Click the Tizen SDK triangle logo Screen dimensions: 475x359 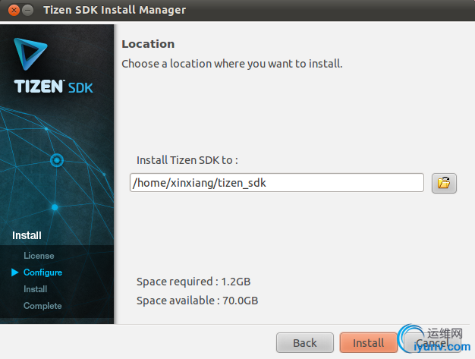click(x=30, y=54)
